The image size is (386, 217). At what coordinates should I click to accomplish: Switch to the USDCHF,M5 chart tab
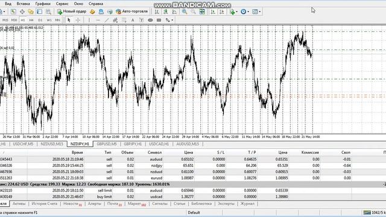23,144
